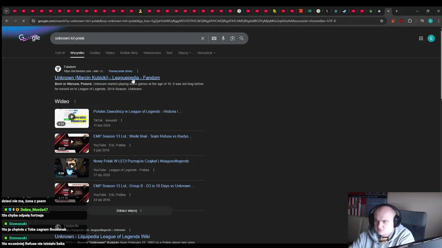This screenshot has height=248, width=442.
Task: Open D3 in 10 Days vs Unknown link
Action: coord(144,186)
